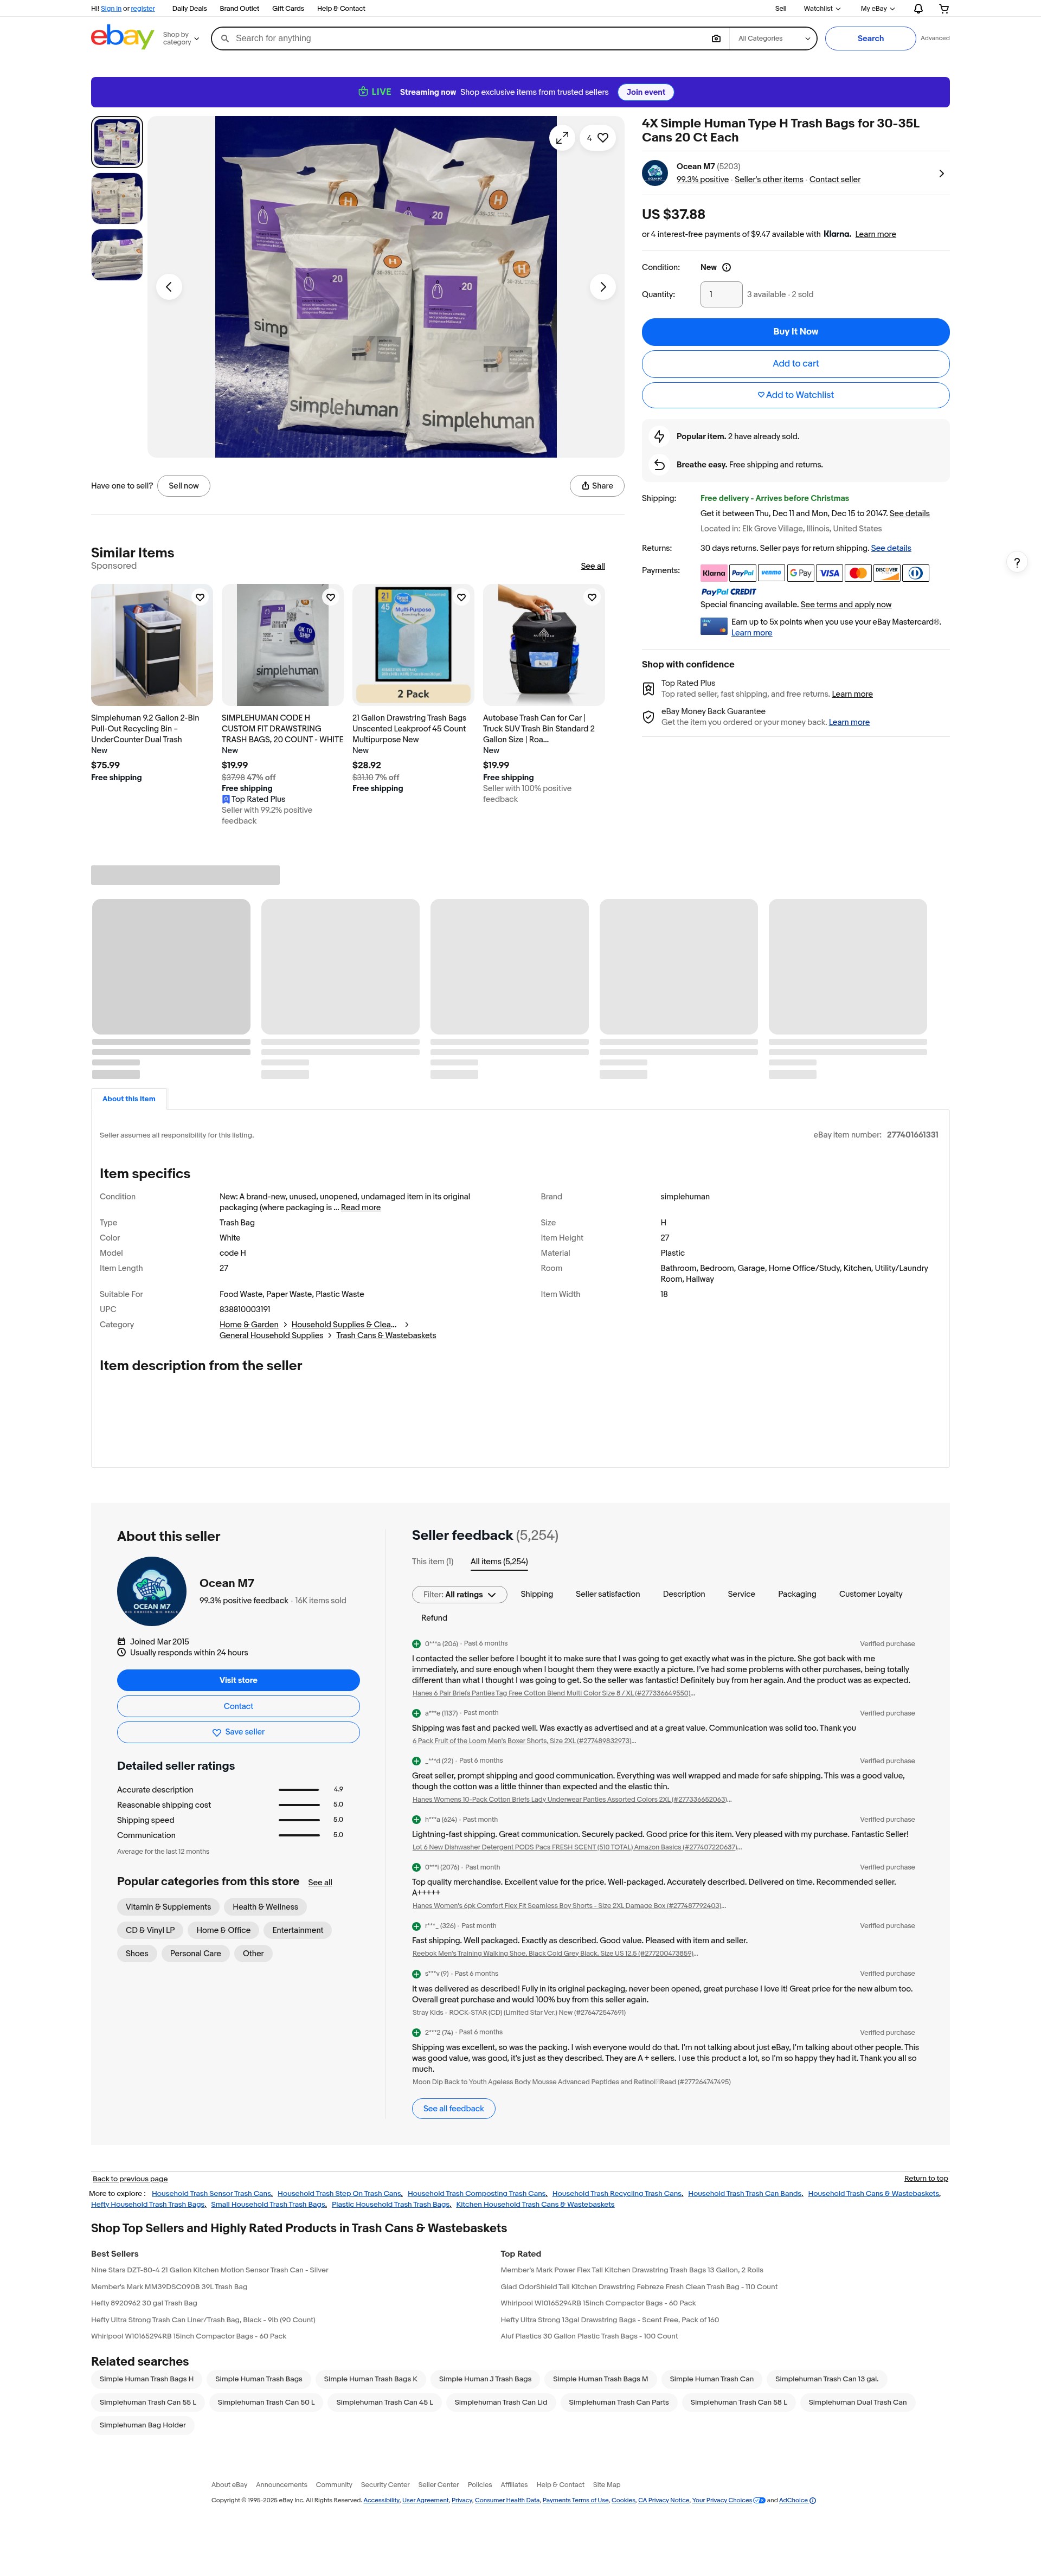Click the Diners Club payment icon
Screen dimensions: 1041x2576
coord(916,574)
